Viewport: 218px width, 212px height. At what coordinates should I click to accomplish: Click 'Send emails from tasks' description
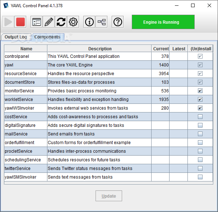pyautogui.click(x=99, y=134)
